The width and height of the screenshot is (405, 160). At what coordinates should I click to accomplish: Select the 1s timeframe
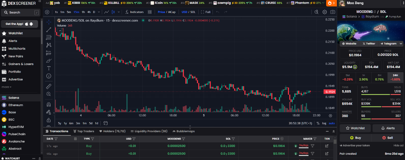coord(56,12)
